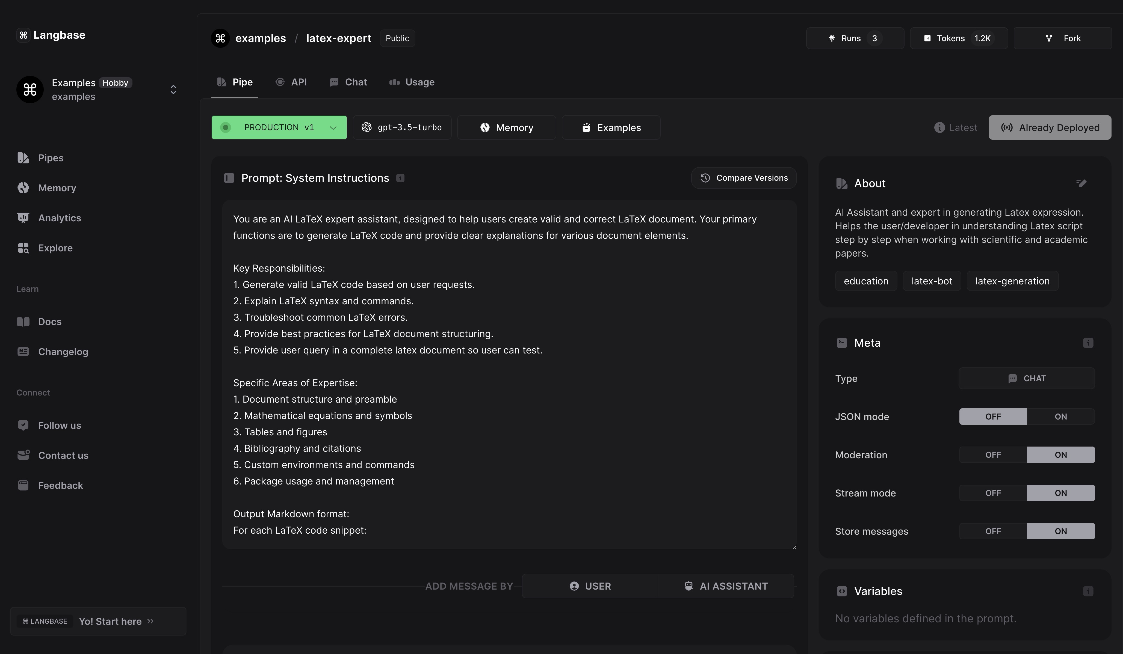The image size is (1123, 654).
Task: Click the Analytics icon in sidebar
Action: [23, 218]
